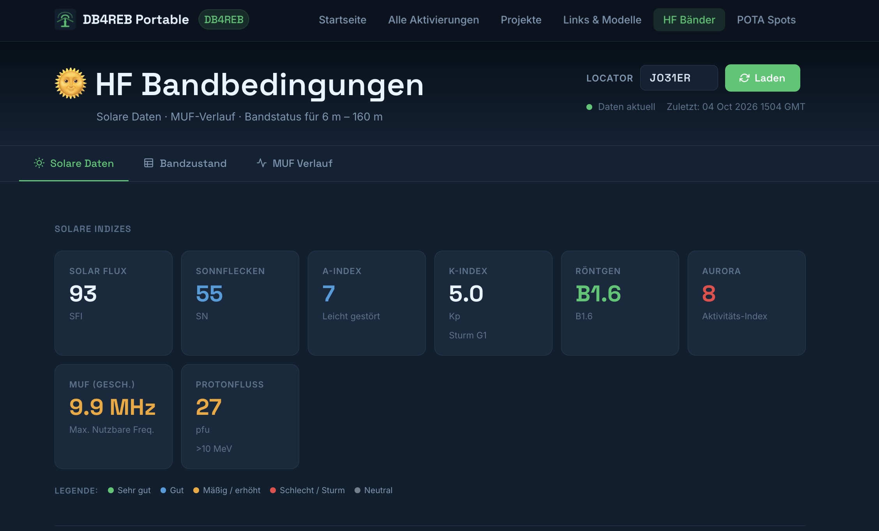Viewport: 879px width, 531px height.
Task: Click the Leicht gestört label
Action: tap(351, 316)
